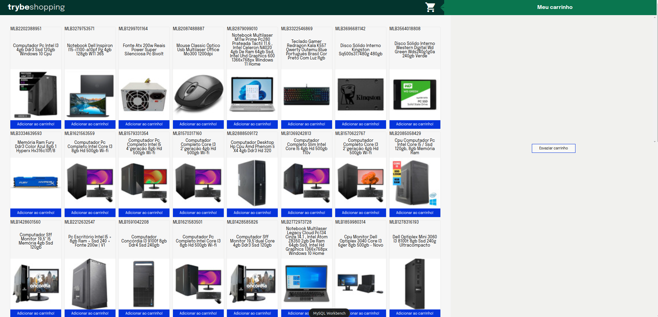
Task: Add Computador Completo Slim Intel I5 to cart
Action: click(306, 213)
